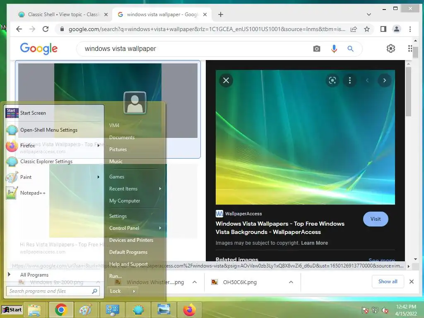Open Classic Explorer Settings

click(54, 161)
